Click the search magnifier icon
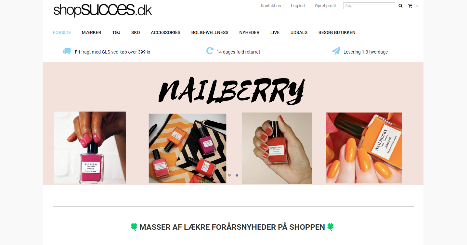This screenshot has width=467, height=245. pos(400,6)
